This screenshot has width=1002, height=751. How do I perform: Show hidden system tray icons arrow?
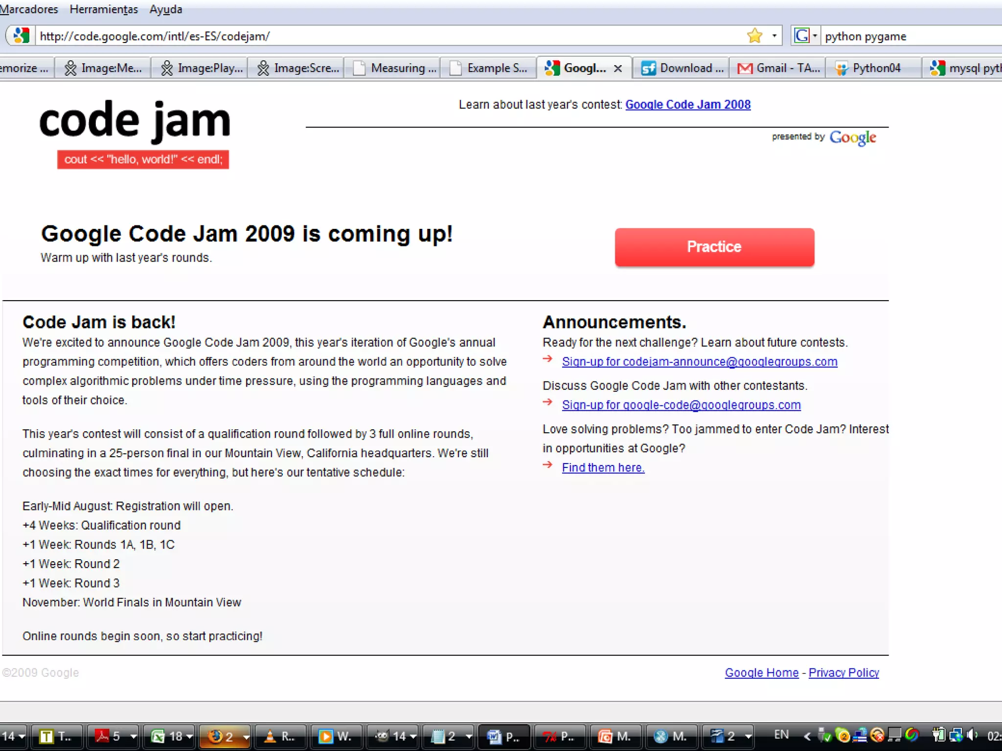(x=807, y=735)
